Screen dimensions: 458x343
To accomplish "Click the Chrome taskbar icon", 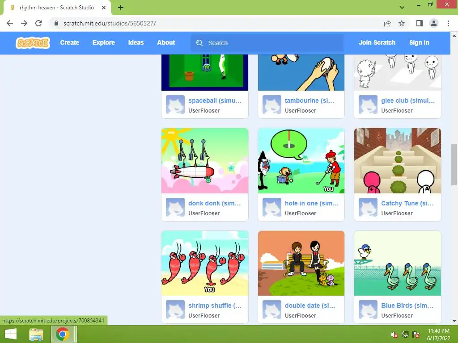I will 63,334.
